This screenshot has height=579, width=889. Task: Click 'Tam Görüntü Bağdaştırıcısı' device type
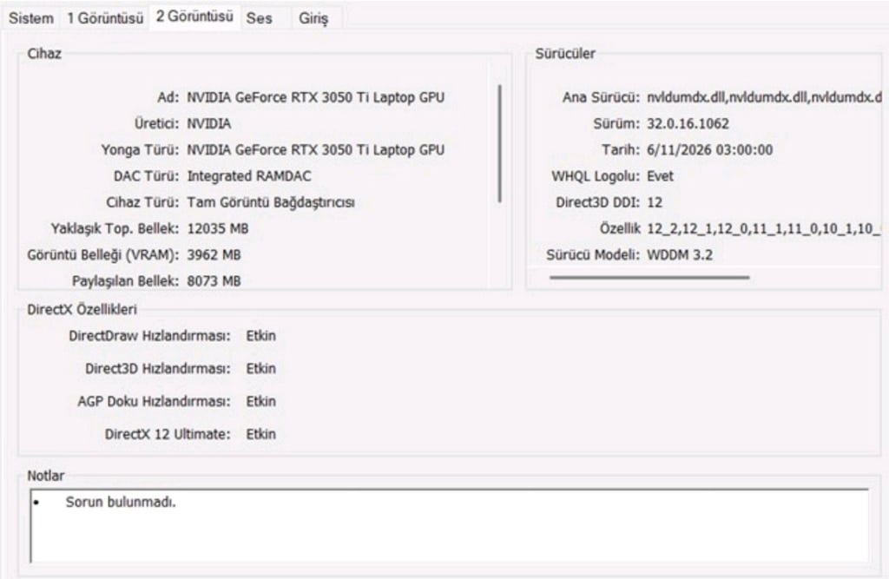[271, 202]
